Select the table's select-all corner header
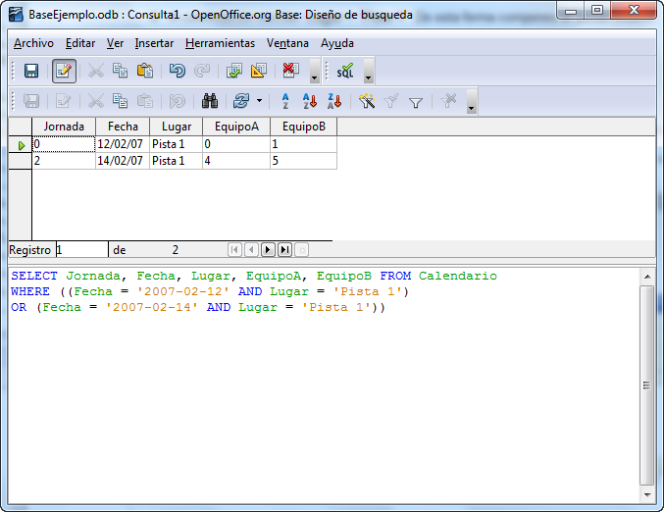Image resolution: width=664 pixels, height=512 pixels. click(x=21, y=127)
